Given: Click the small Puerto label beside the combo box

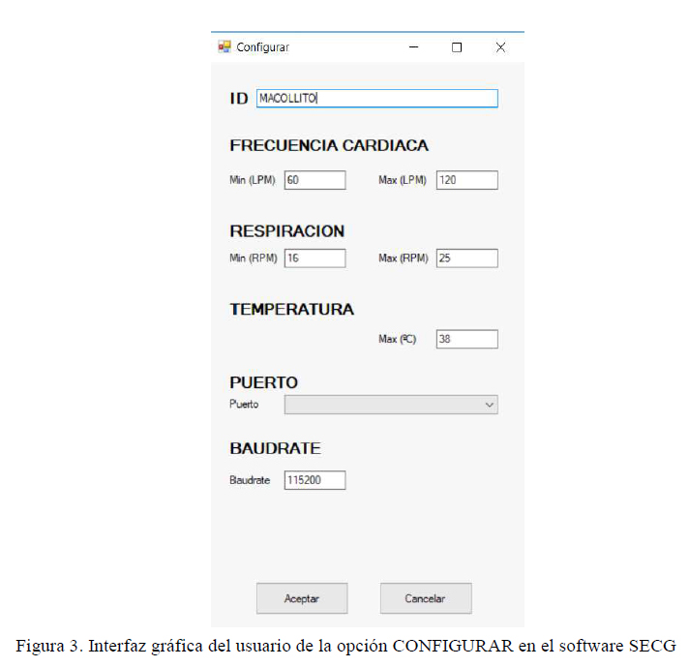Looking at the screenshot, I should tap(244, 404).
